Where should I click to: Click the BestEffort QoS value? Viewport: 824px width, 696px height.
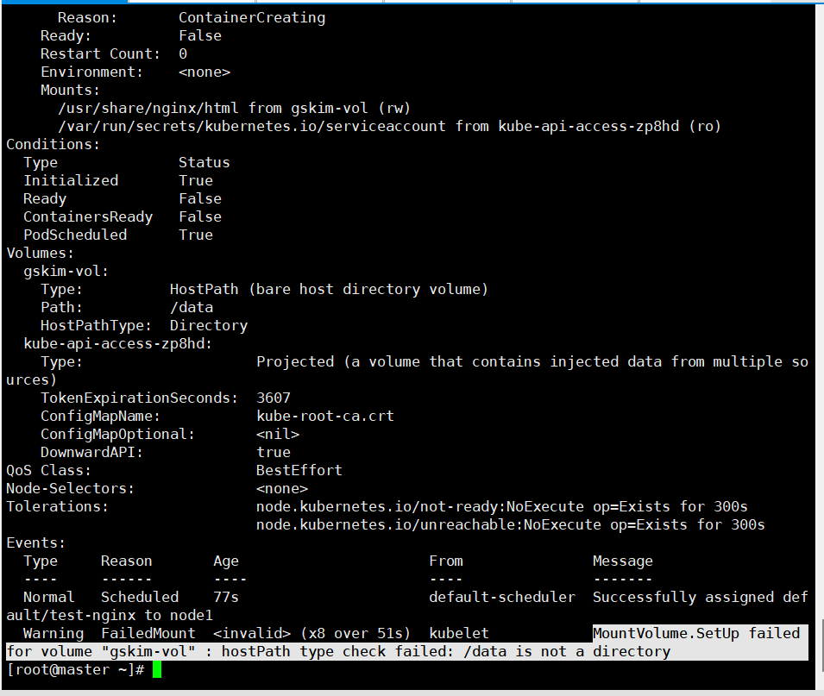(x=299, y=471)
